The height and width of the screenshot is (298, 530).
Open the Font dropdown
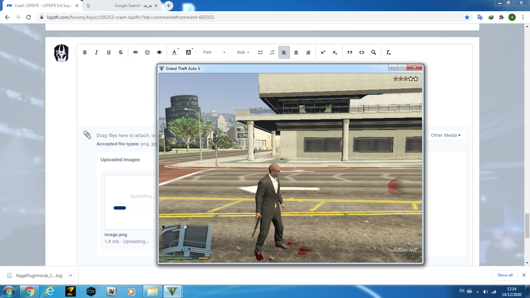[x=214, y=52]
